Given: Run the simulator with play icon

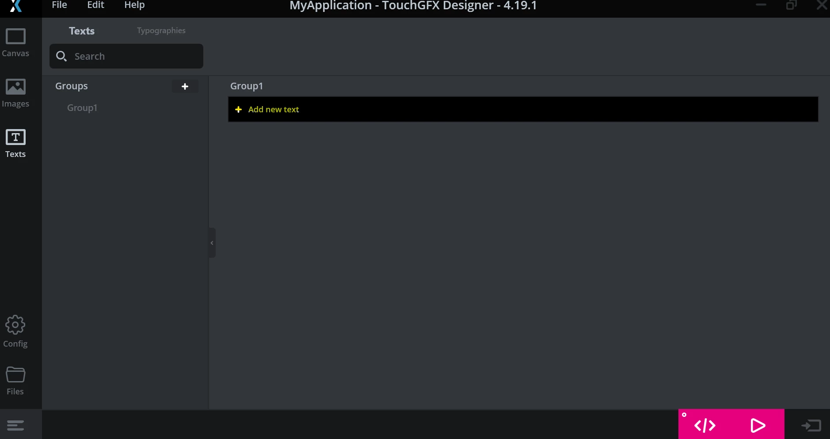Looking at the screenshot, I should [758, 425].
